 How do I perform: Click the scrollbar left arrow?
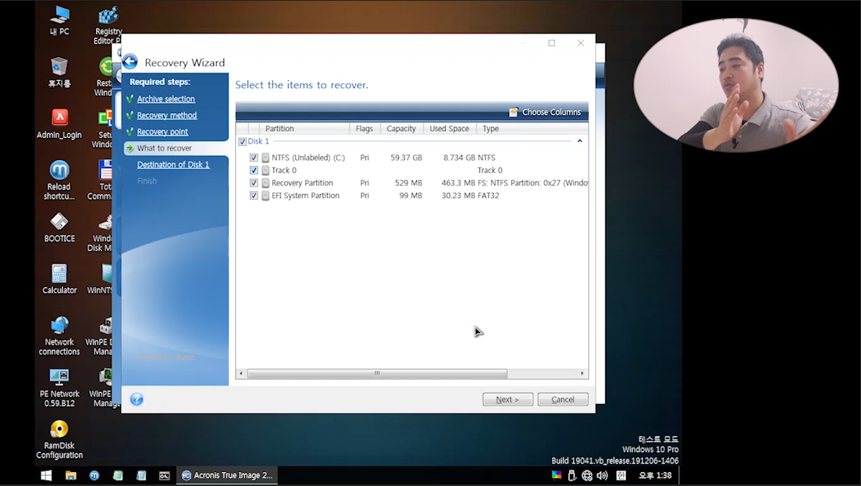click(x=241, y=374)
